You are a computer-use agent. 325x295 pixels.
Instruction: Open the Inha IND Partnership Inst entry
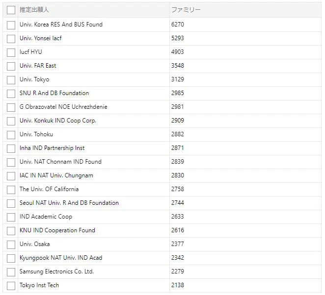tap(52, 148)
